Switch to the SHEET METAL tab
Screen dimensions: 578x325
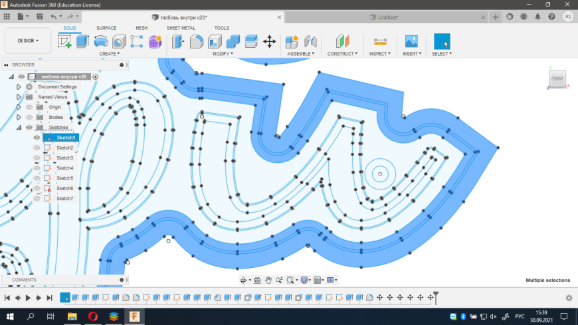point(181,28)
